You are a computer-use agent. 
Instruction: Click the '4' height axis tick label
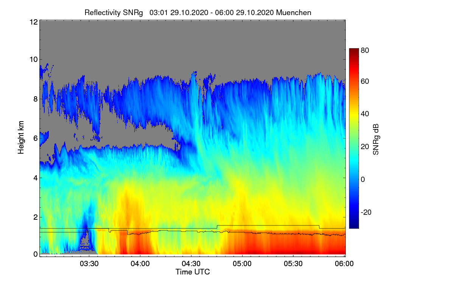coord(35,177)
